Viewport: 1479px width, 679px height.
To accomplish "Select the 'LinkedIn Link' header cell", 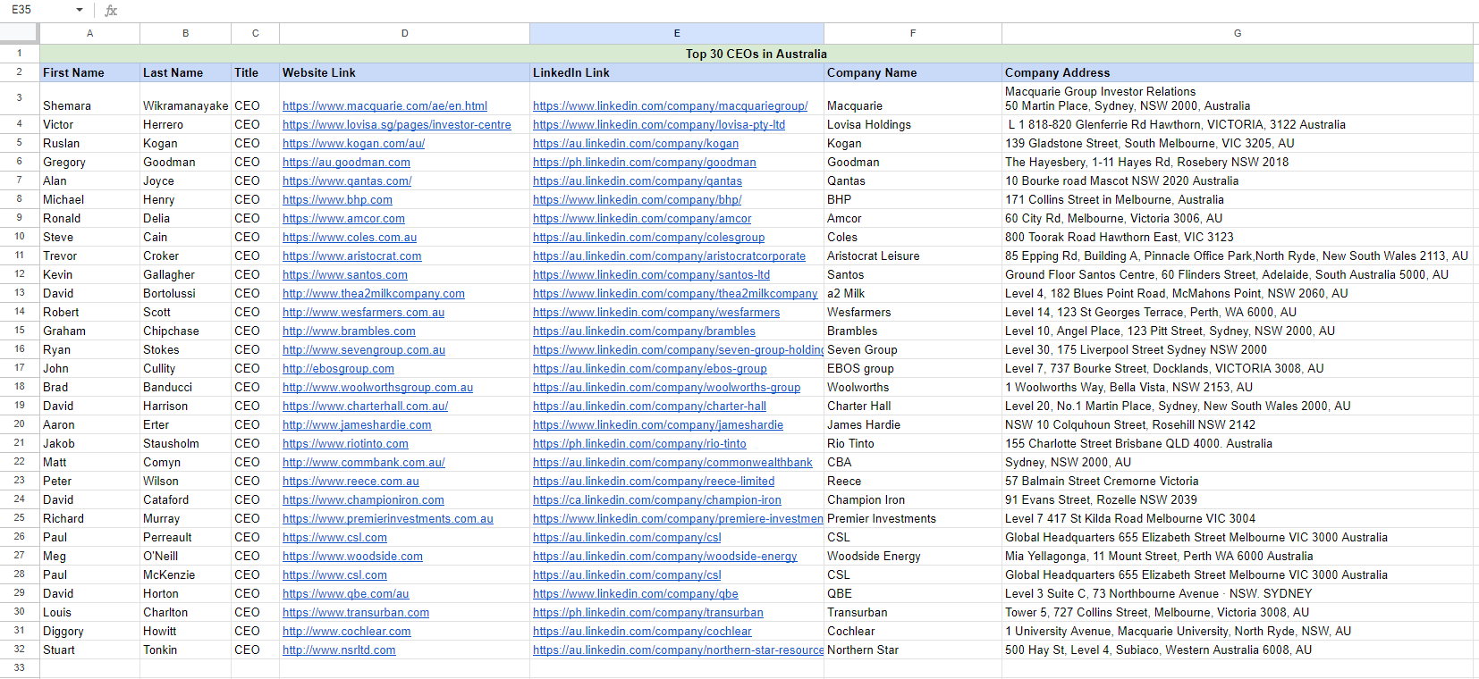I will coord(677,73).
